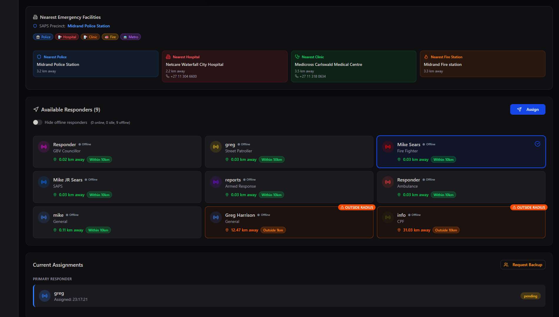
Task: Click Outside 1km badge on Greg Harrison
Action: point(273,230)
